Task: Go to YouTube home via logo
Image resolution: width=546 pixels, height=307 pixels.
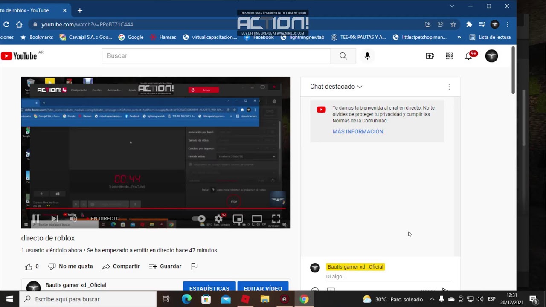Action: click(x=19, y=56)
